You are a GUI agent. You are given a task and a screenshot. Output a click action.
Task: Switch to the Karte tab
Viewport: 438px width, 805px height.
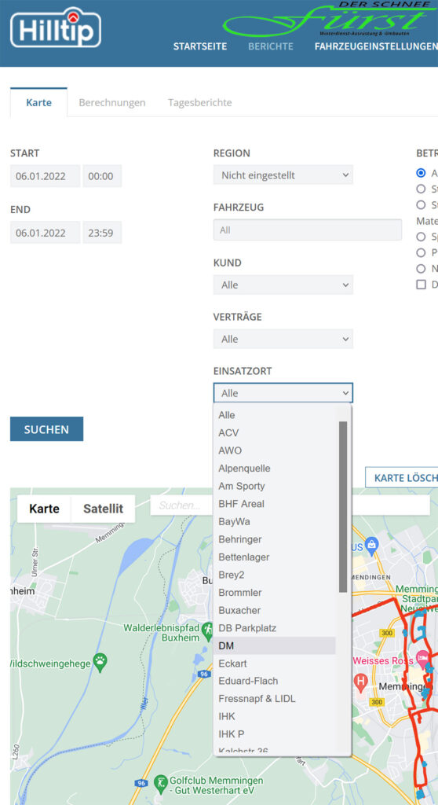tap(39, 102)
